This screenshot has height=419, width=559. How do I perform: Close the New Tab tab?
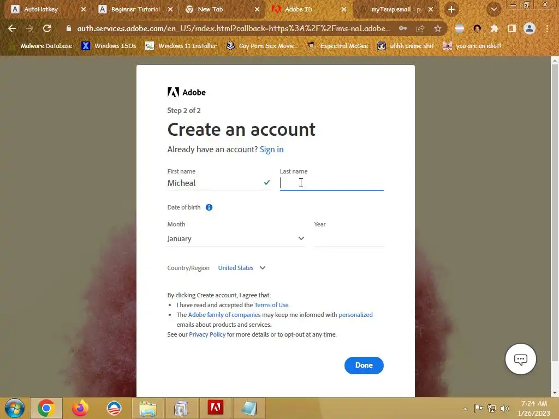[257, 9]
